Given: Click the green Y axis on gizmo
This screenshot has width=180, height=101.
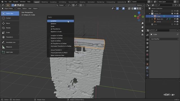Looking at the screenshot, I should 135,16.
